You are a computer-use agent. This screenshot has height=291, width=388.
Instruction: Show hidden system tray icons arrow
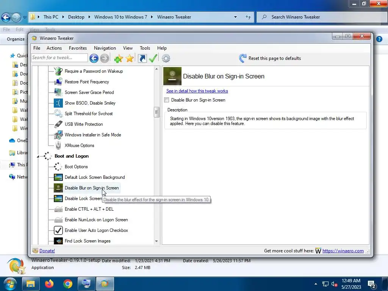[316, 284]
